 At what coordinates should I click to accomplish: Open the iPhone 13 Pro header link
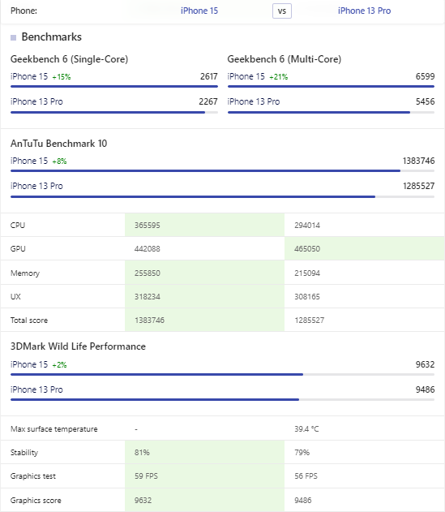(x=364, y=11)
